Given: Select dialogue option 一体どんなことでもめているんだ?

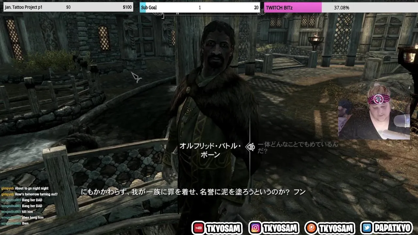Looking at the screenshot, I should [x=298, y=148].
